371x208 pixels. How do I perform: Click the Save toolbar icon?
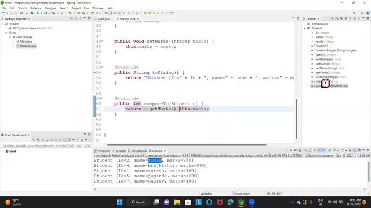(11, 13)
